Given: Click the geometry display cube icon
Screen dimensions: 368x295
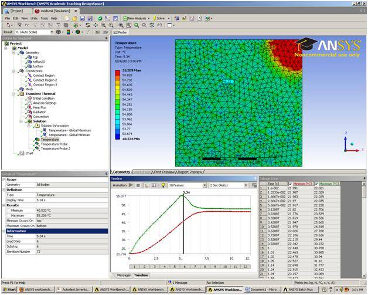Looking at the screenshot, I should click(x=59, y=32).
